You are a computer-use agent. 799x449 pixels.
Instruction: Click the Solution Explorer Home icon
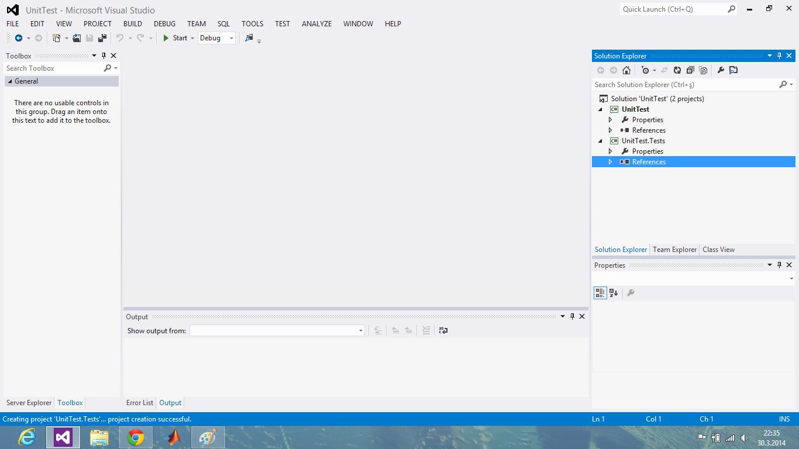tap(626, 70)
